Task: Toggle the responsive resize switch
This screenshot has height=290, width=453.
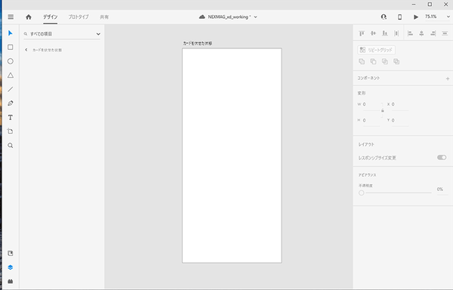Action: tap(442, 157)
